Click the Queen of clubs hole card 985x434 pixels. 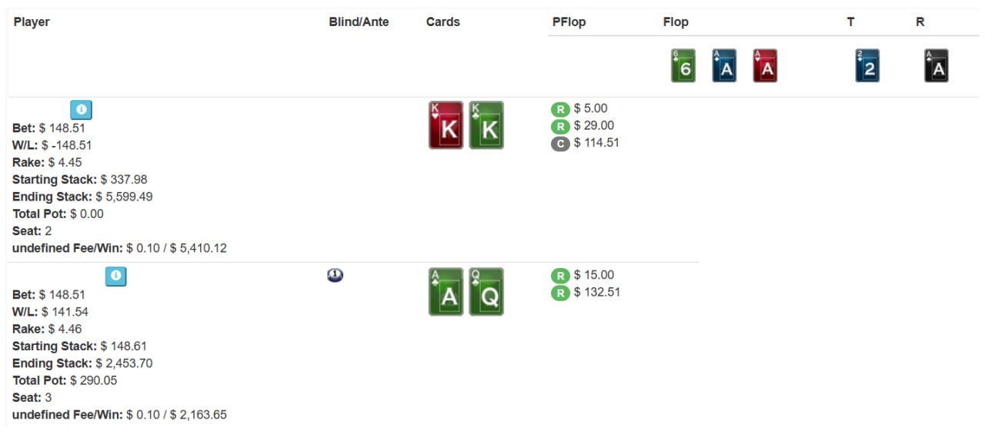(x=486, y=292)
